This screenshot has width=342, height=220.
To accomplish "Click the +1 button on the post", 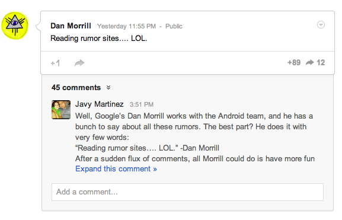I will 55,63.
